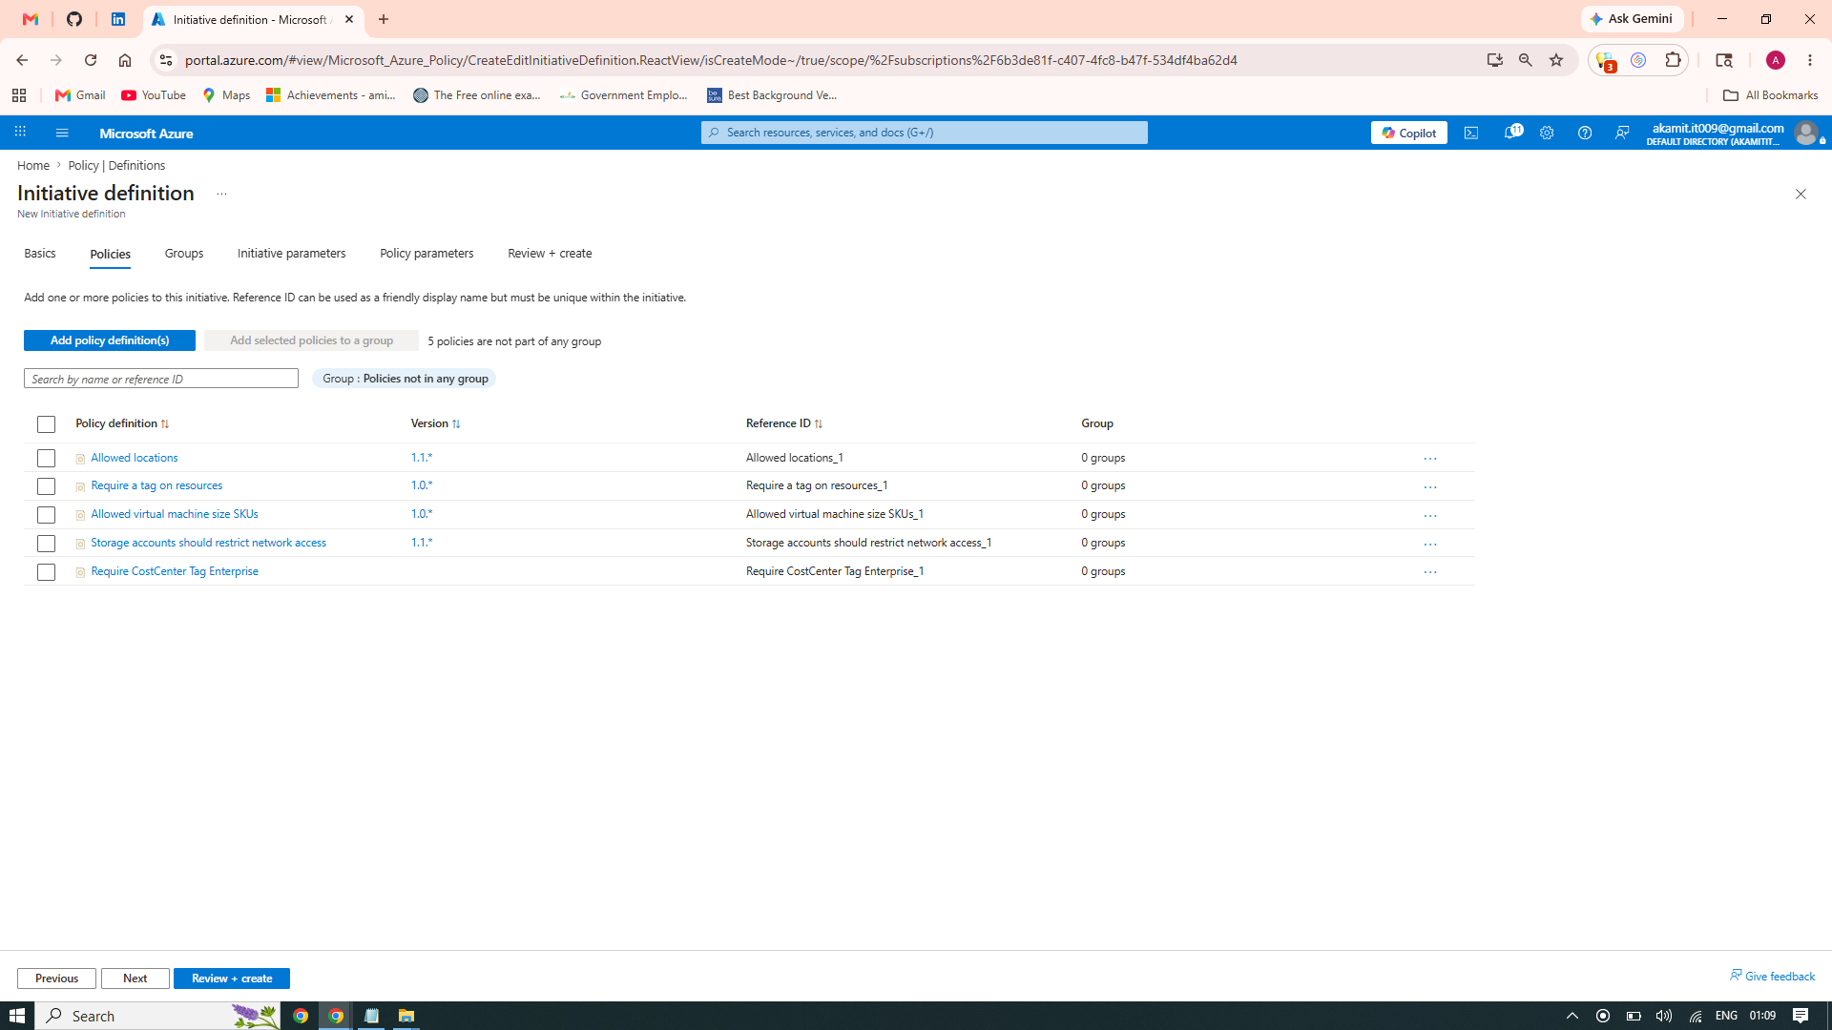Open row menu for Allowed locations

(1429, 459)
